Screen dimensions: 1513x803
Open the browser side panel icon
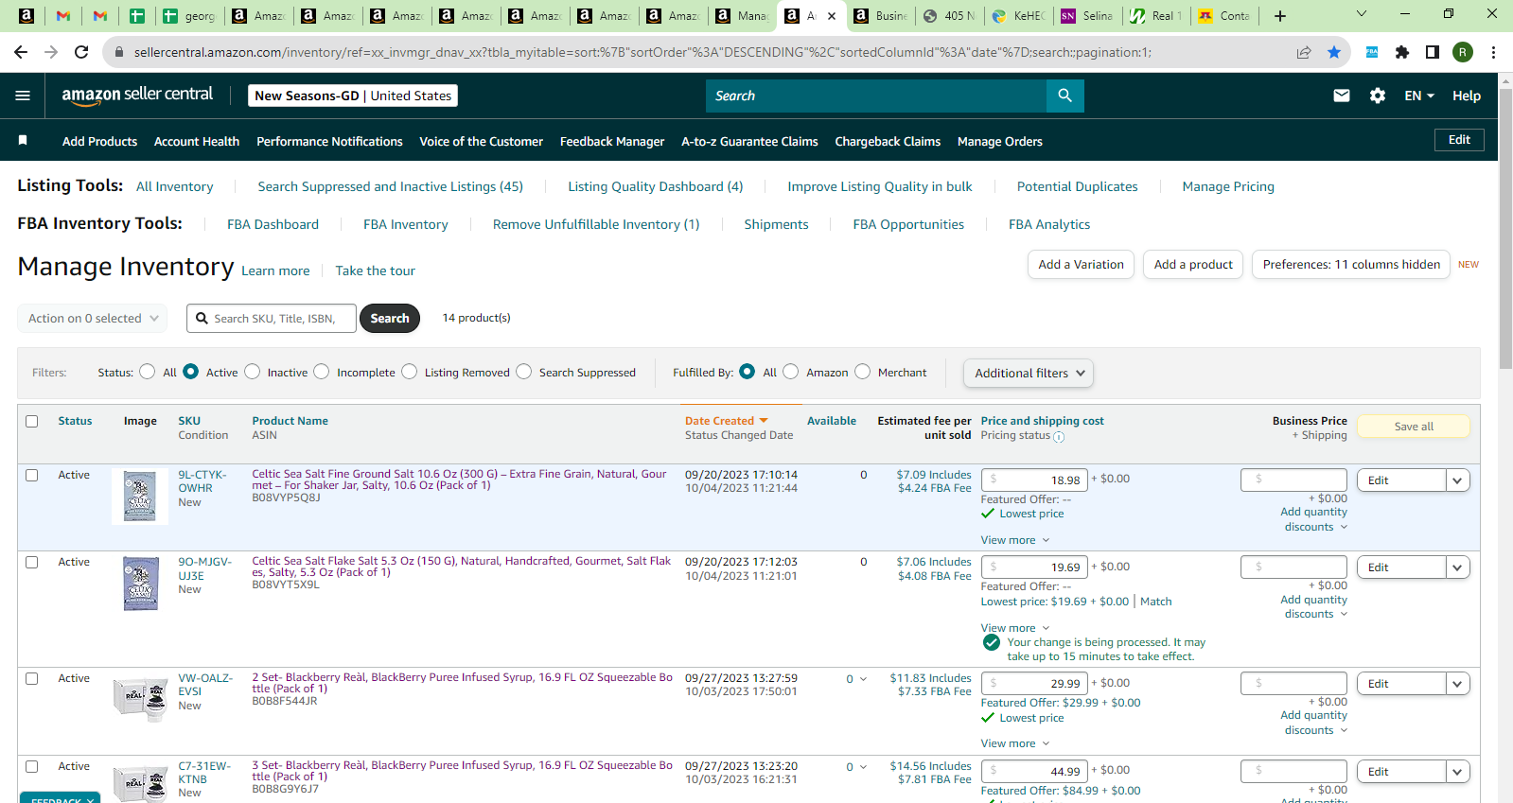tap(1433, 52)
